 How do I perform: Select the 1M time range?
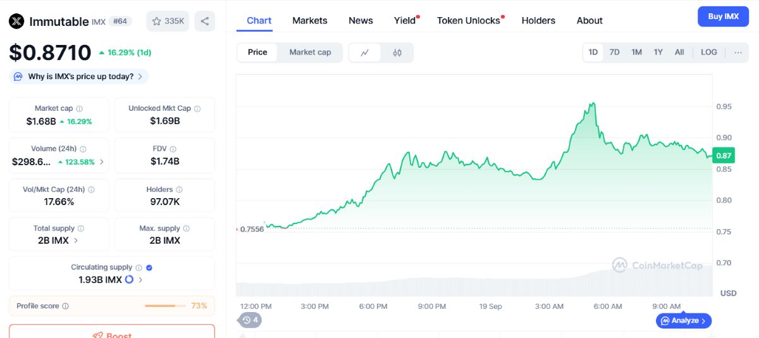[x=636, y=53]
